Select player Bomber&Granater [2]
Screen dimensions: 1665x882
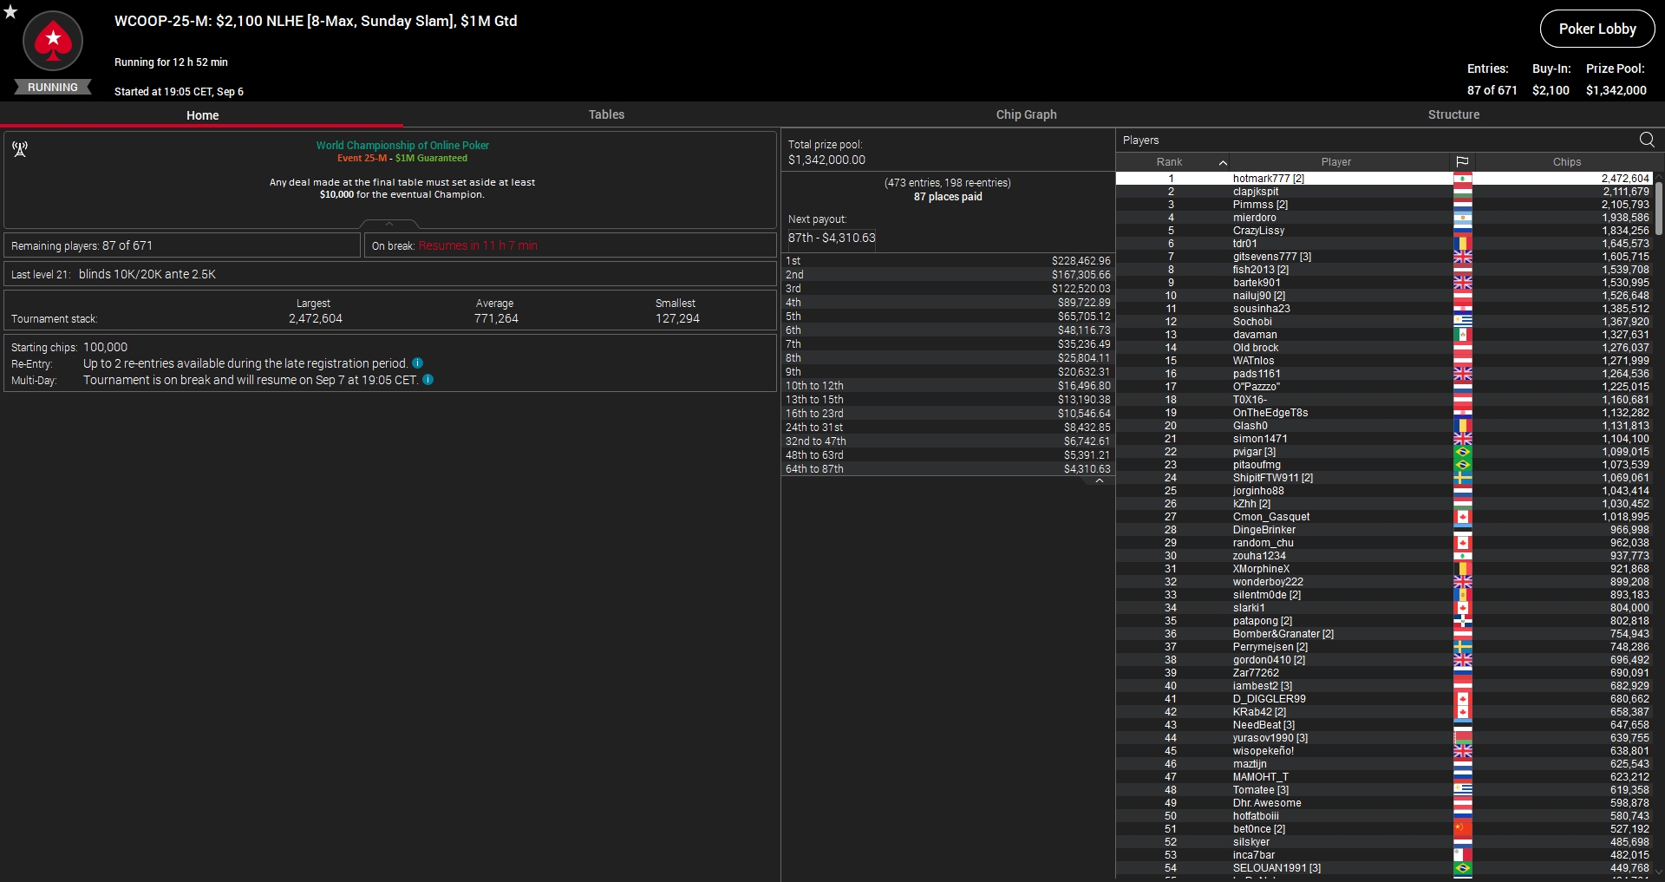[x=1384, y=634]
